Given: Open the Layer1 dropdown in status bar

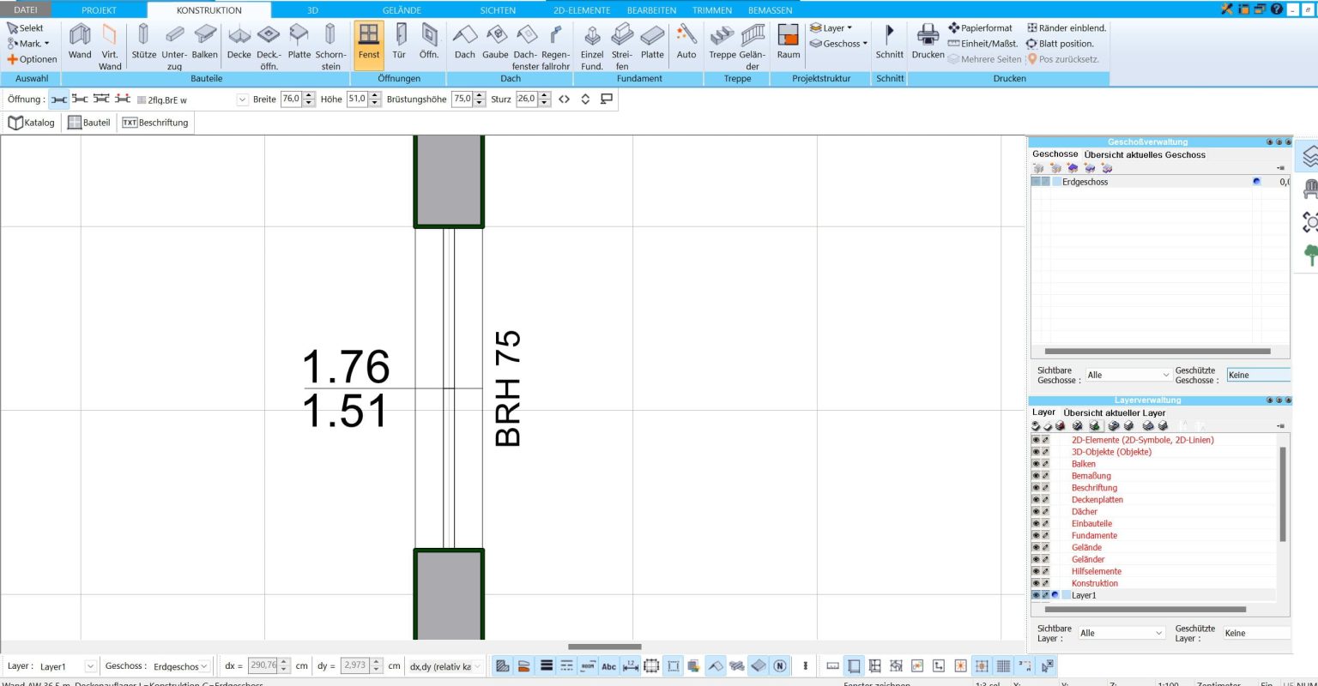Looking at the screenshot, I should pos(67,666).
